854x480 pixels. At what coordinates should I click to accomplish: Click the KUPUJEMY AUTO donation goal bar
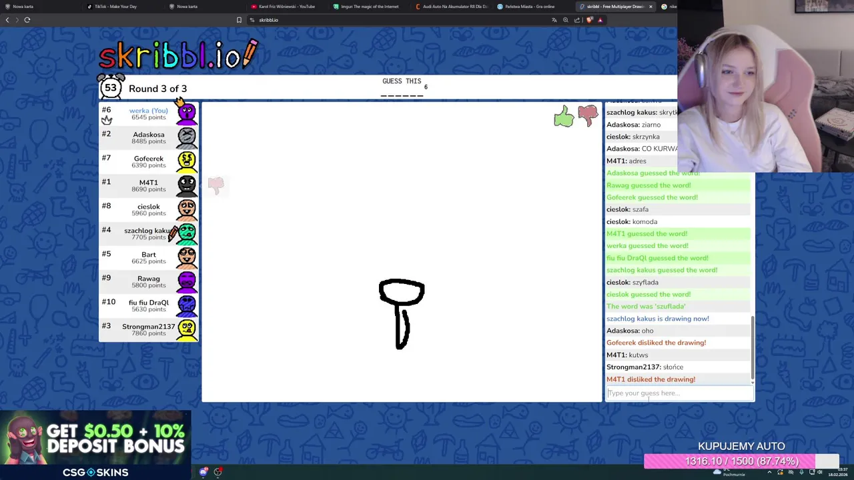click(x=741, y=461)
